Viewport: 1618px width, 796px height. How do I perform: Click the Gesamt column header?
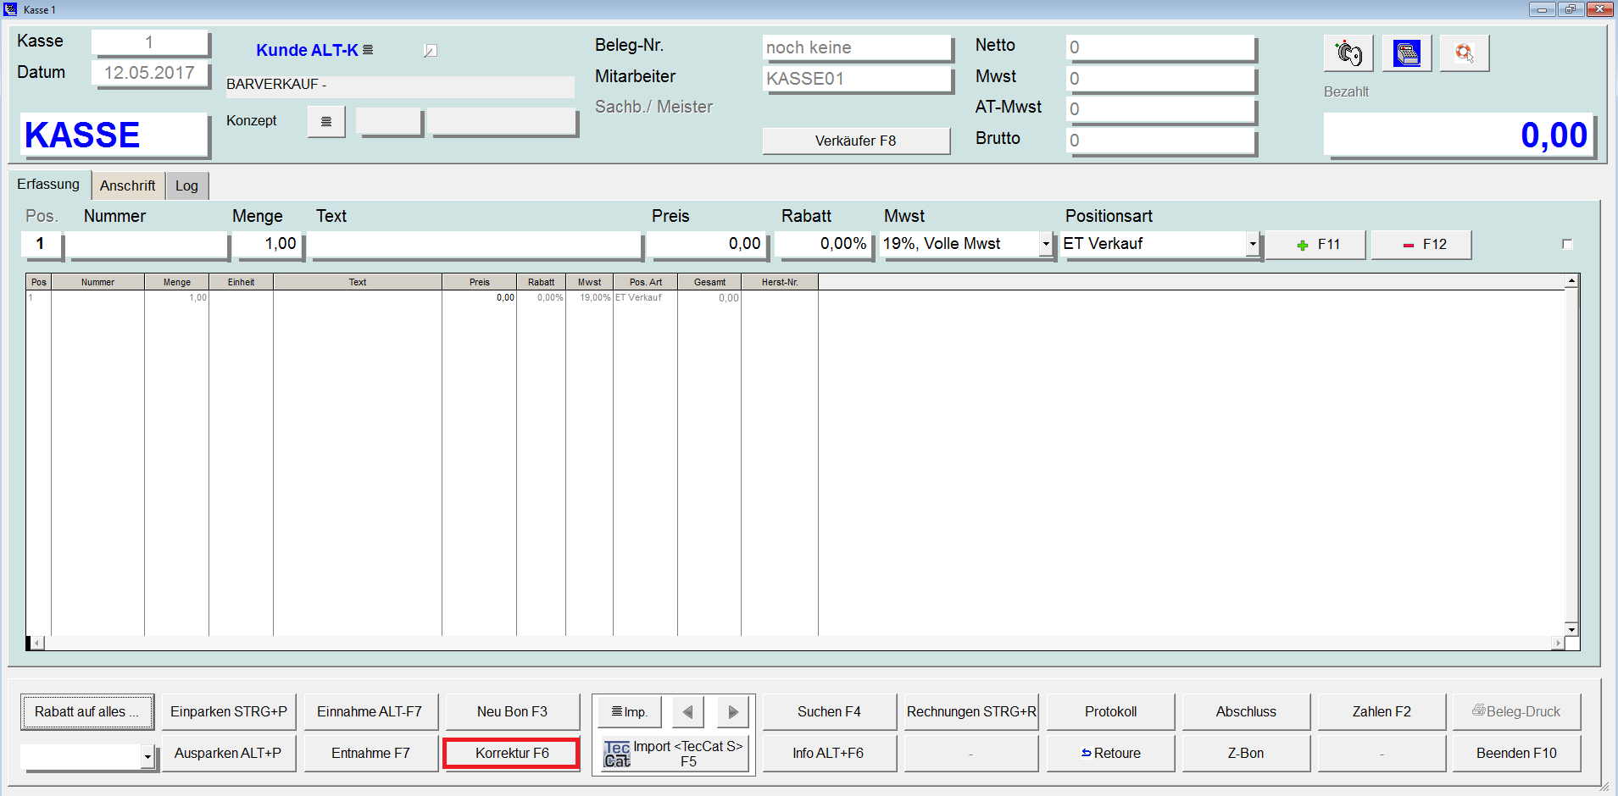tap(709, 282)
